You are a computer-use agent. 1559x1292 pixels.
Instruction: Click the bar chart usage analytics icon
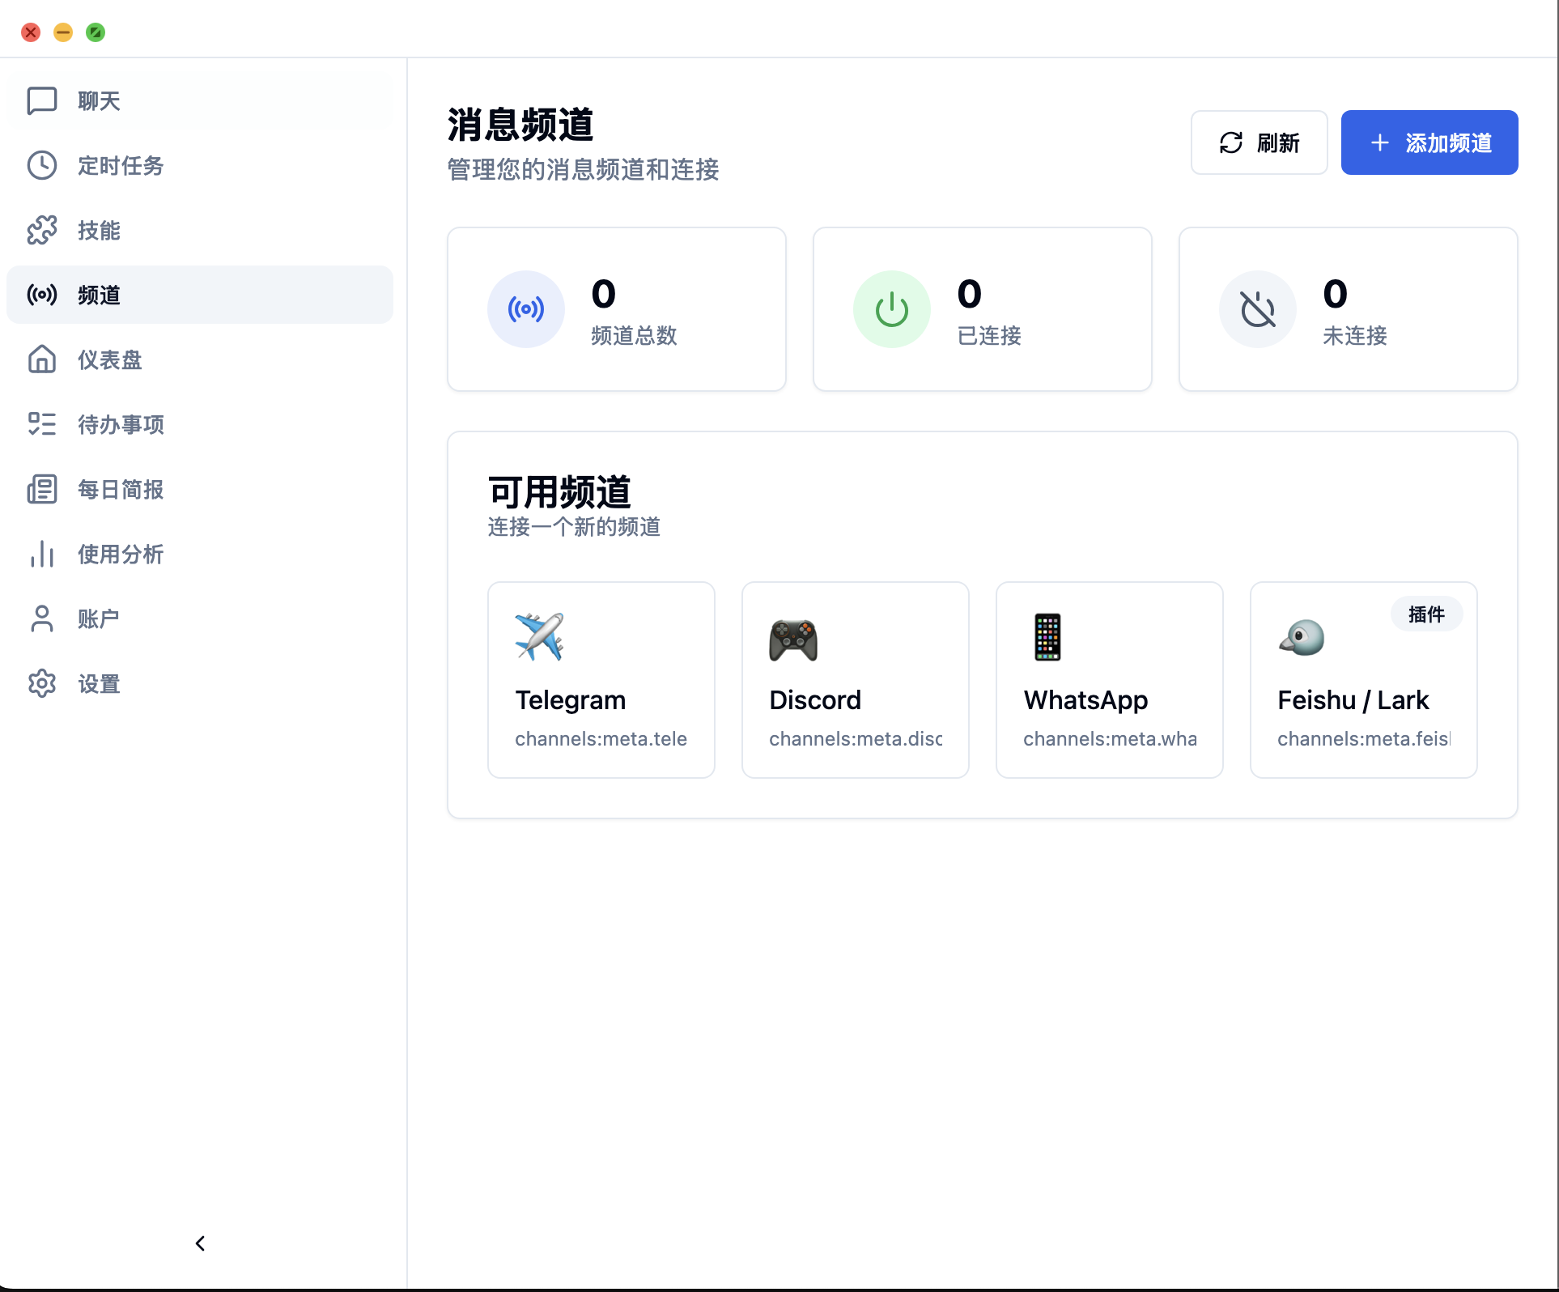pos(42,555)
